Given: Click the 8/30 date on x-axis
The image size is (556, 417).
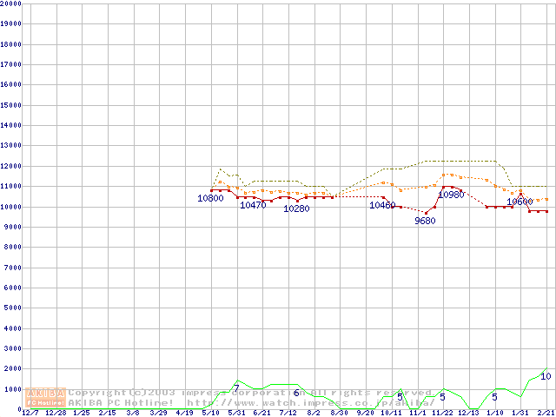Looking at the screenshot, I should pos(339,413).
